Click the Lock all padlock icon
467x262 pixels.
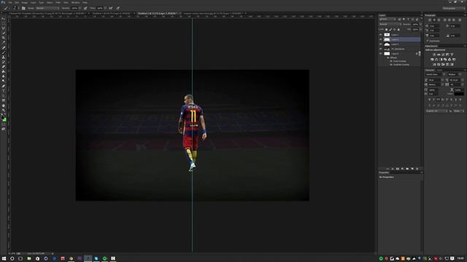(398, 29)
